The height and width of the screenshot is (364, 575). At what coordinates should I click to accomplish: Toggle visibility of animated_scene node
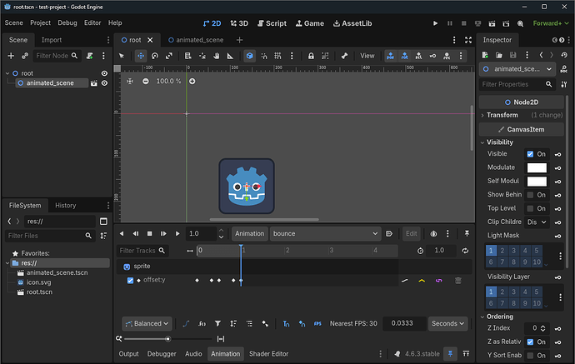[x=104, y=83]
